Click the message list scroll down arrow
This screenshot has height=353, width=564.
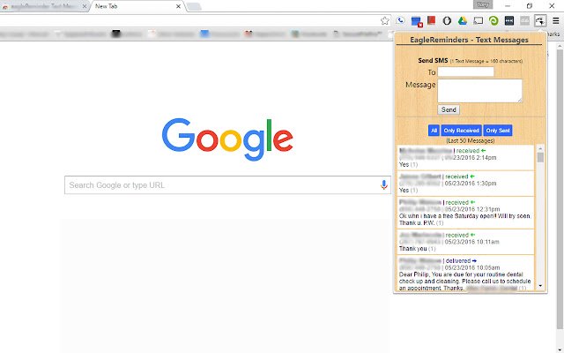pos(540,286)
